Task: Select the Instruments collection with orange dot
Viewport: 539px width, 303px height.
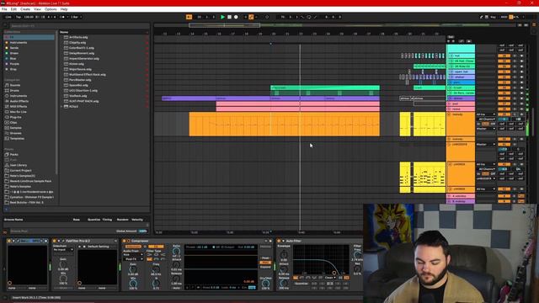Action: (x=19, y=43)
